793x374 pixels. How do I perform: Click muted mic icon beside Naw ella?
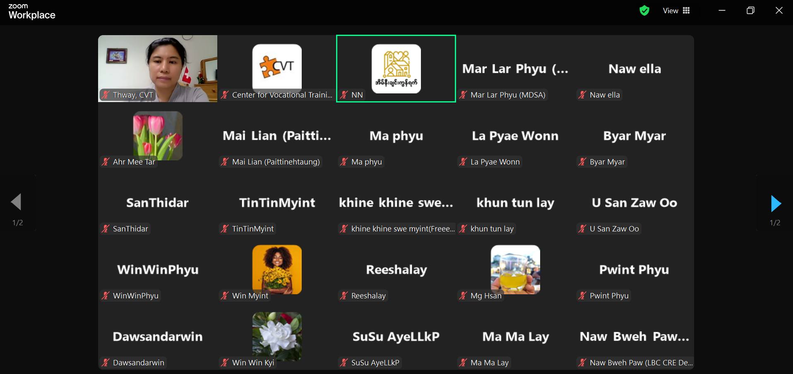(x=582, y=95)
